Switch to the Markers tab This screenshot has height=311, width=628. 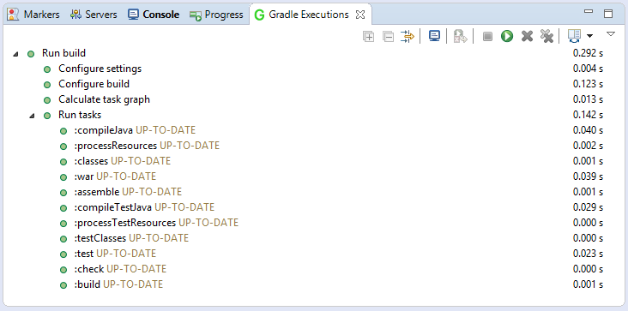click(x=33, y=15)
